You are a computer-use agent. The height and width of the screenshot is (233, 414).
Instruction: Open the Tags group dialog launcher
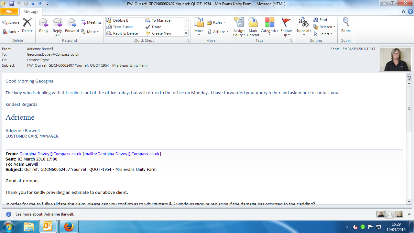pos(291,41)
